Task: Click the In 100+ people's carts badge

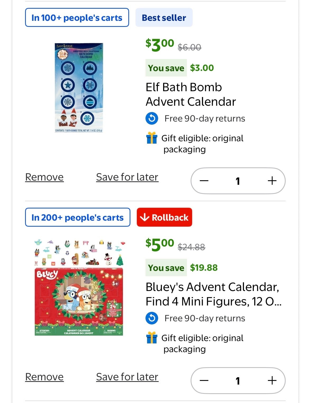Action: 77,17
